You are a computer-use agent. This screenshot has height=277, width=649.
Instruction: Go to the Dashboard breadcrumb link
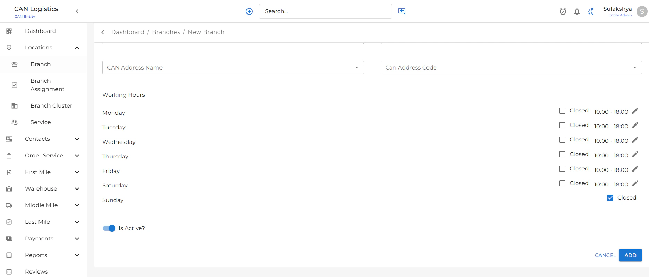[128, 32]
